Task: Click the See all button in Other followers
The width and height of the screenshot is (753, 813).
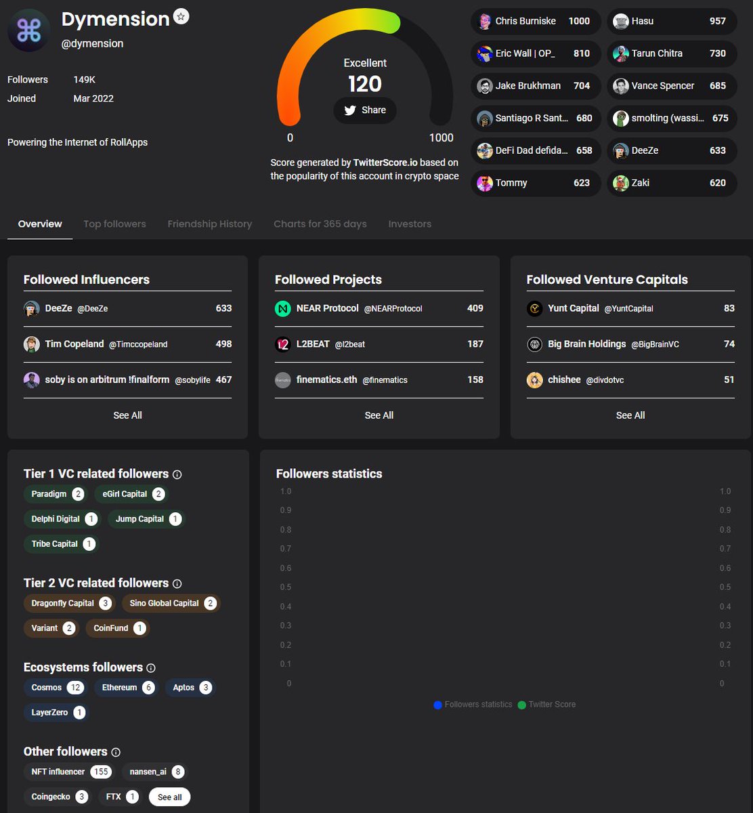Action: (x=170, y=797)
